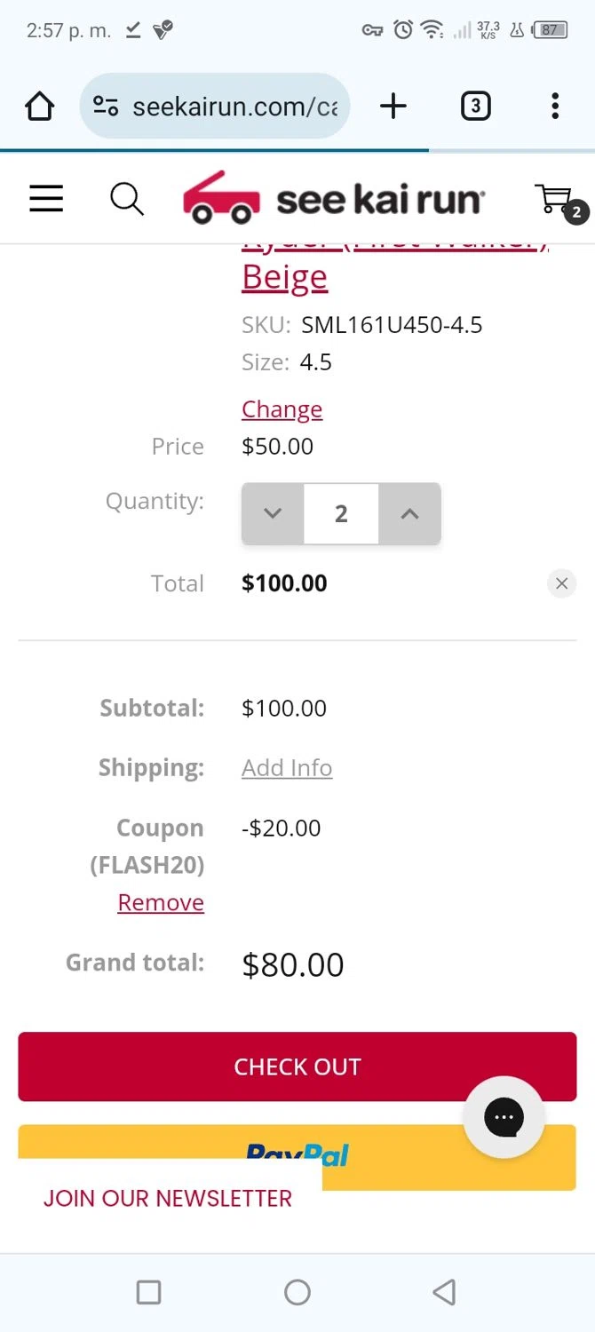Open browser three-dot overflow menu
Screen dimensions: 595x1332
(555, 107)
